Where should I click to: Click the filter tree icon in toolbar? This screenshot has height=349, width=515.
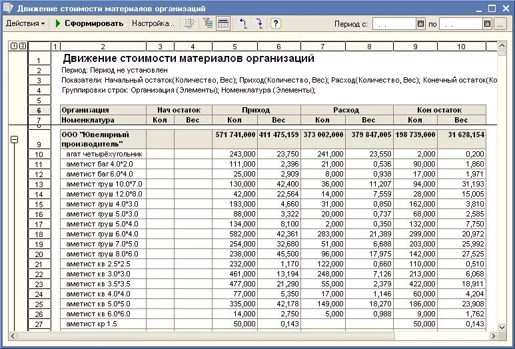click(208, 23)
